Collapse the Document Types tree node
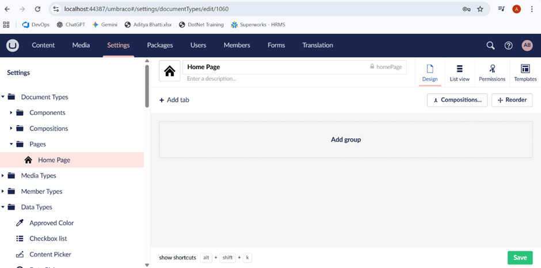 coord(3,97)
